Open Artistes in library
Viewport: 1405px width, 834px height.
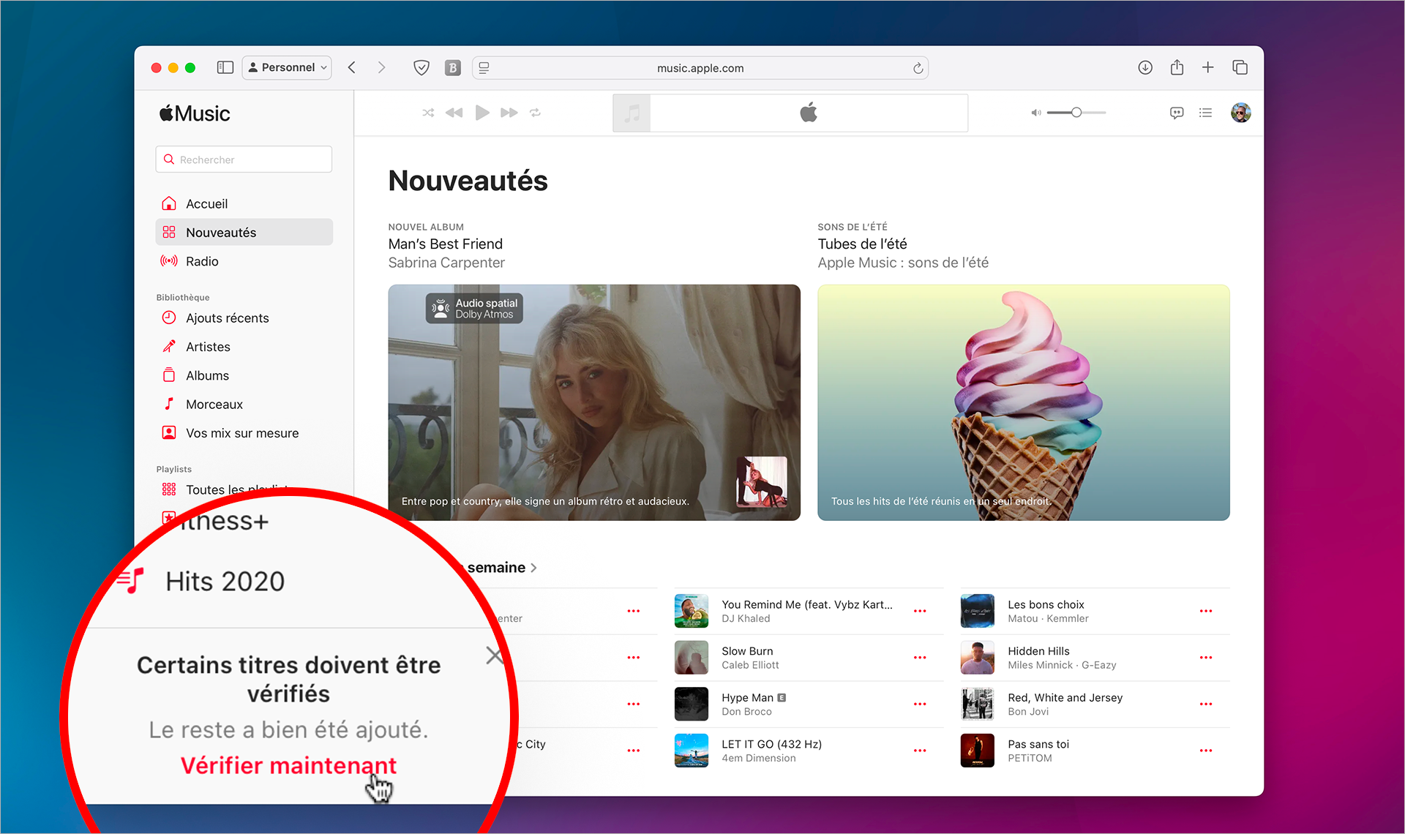(x=244, y=347)
